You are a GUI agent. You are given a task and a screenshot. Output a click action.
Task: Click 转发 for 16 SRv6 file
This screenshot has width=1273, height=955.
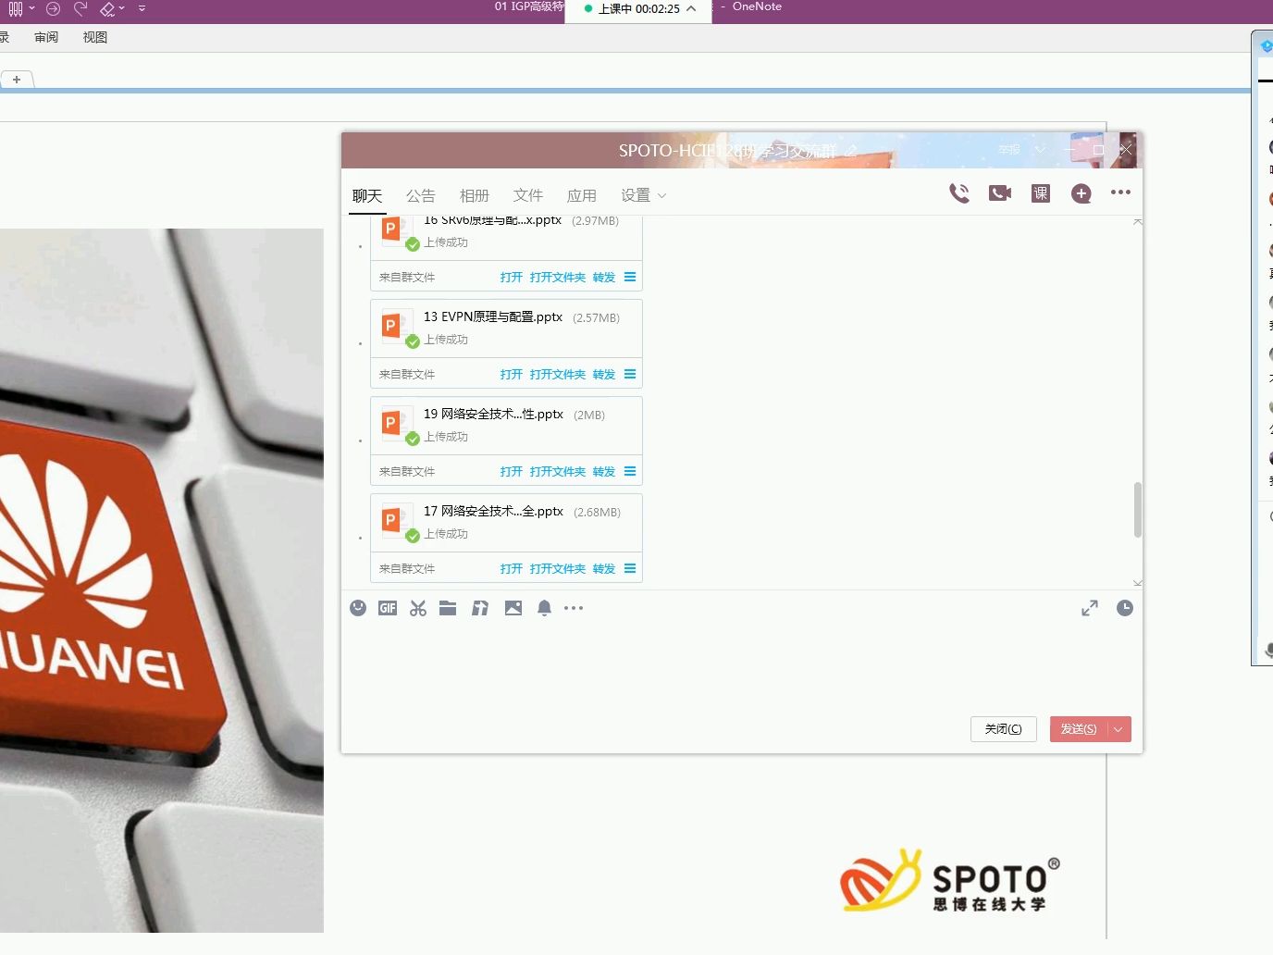coord(604,277)
